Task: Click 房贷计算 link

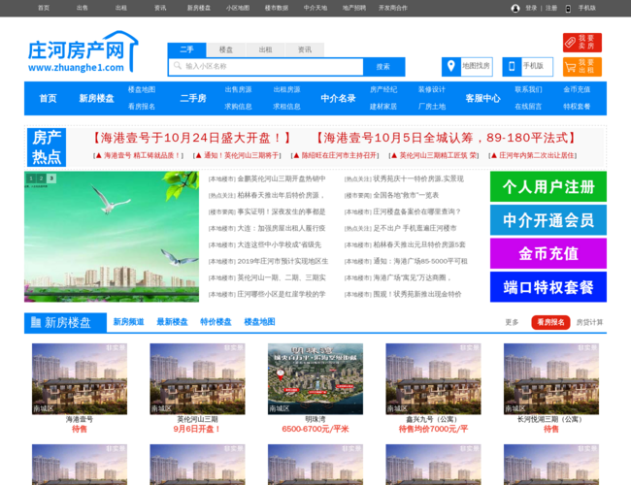Action: point(589,322)
